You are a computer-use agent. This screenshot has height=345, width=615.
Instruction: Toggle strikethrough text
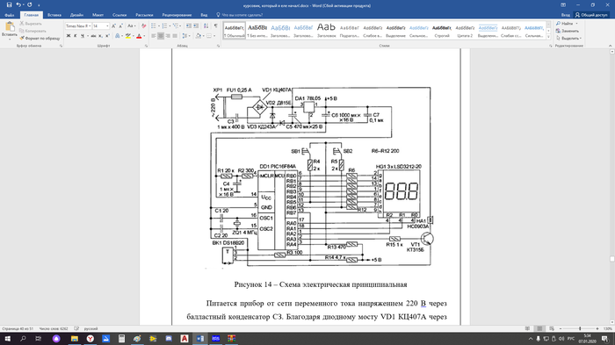pos(93,36)
